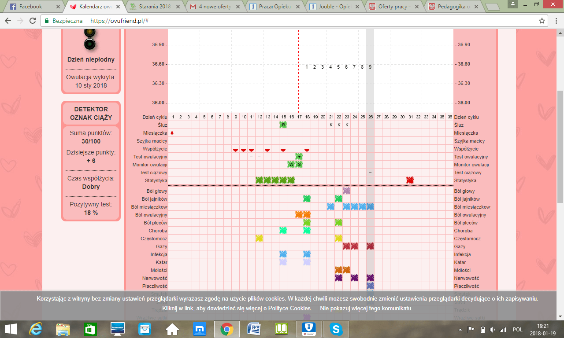Select the positive ovulation test marker on day 17
This screenshot has height=338, width=564.
[x=299, y=157]
